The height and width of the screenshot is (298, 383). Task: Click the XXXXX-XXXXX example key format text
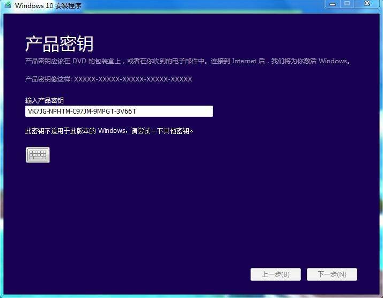coord(132,79)
